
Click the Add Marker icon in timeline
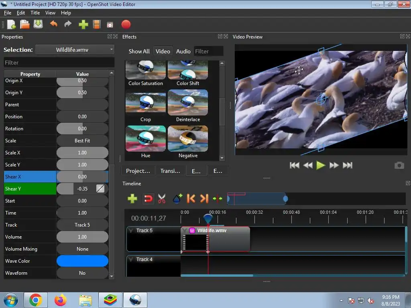coord(177,199)
